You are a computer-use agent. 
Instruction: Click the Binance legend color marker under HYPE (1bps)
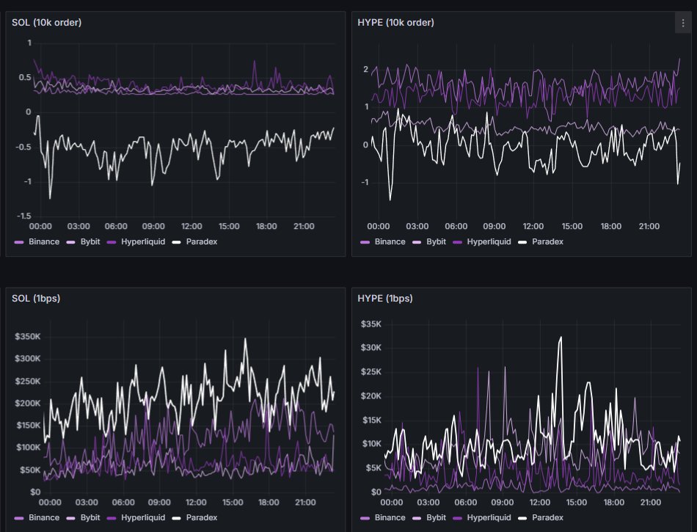(365, 517)
